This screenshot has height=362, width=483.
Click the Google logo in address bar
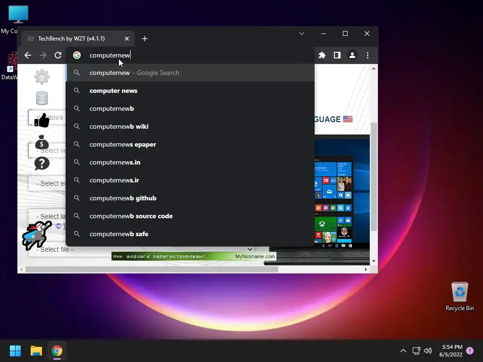coord(77,55)
